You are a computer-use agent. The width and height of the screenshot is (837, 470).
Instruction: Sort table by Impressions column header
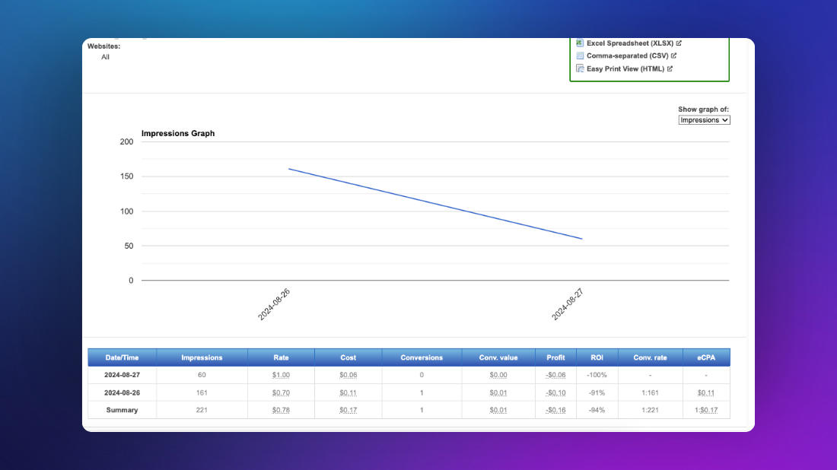point(202,357)
